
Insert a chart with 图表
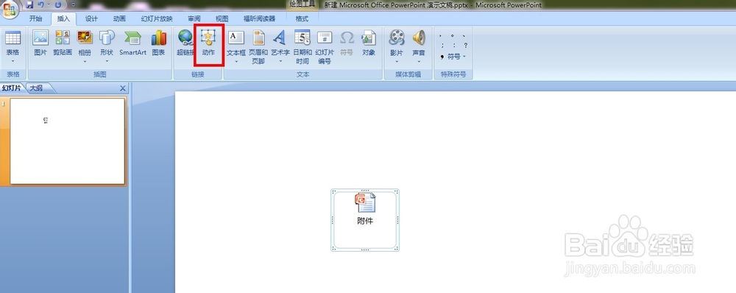159,43
